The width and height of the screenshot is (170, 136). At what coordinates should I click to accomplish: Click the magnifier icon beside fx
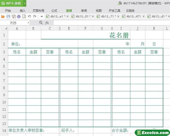click(41, 22)
